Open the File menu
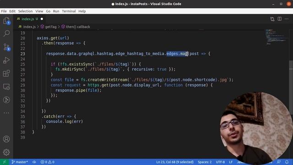The width and height of the screenshot is (293, 165). point(4,11)
